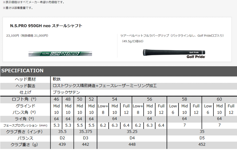Click the Low+ grind under loft 54
Viewport: 237px width, 154px height.
(103, 106)
